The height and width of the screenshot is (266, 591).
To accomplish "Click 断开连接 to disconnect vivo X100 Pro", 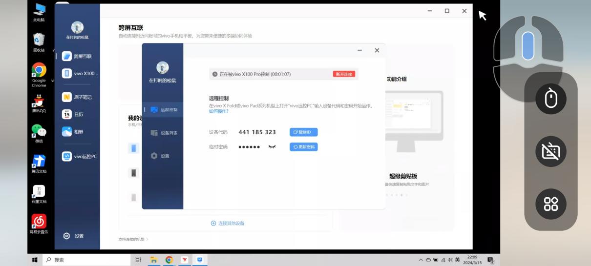I will 344,74.
